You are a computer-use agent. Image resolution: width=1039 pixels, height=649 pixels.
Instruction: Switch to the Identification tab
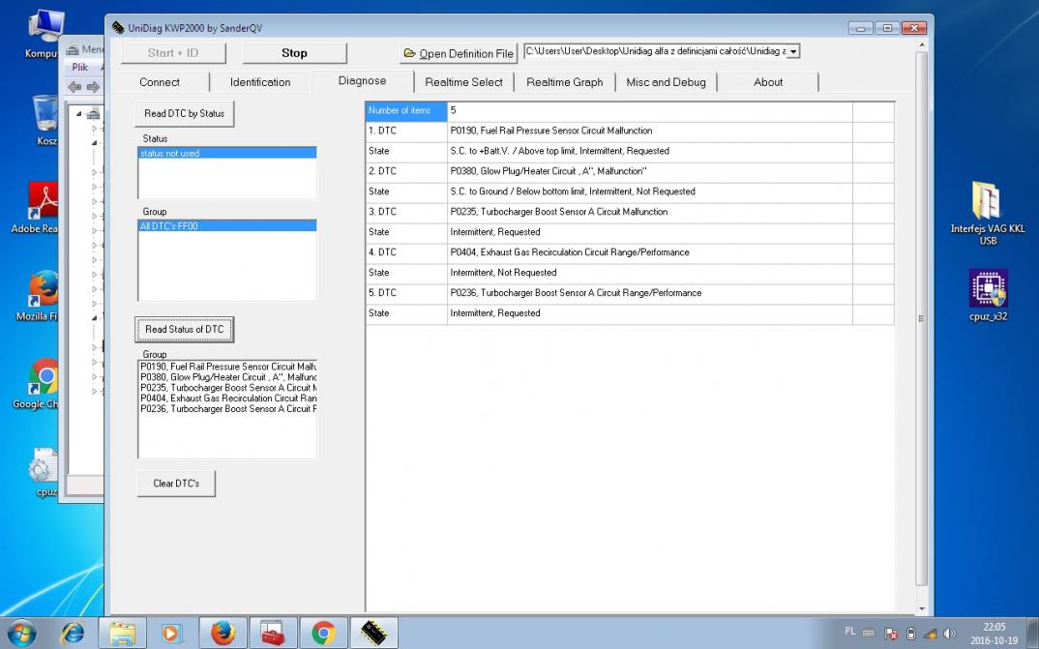click(260, 82)
